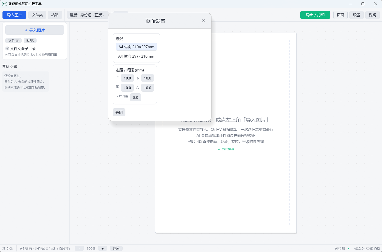
Task: Click the 右 margin input field
Action: click(148, 88)
